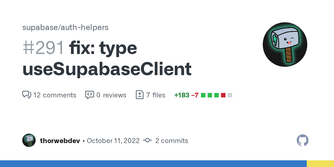The width and height of the screenshot is (334, 167).
Task: View the 12 comments label
Action: 55,95
